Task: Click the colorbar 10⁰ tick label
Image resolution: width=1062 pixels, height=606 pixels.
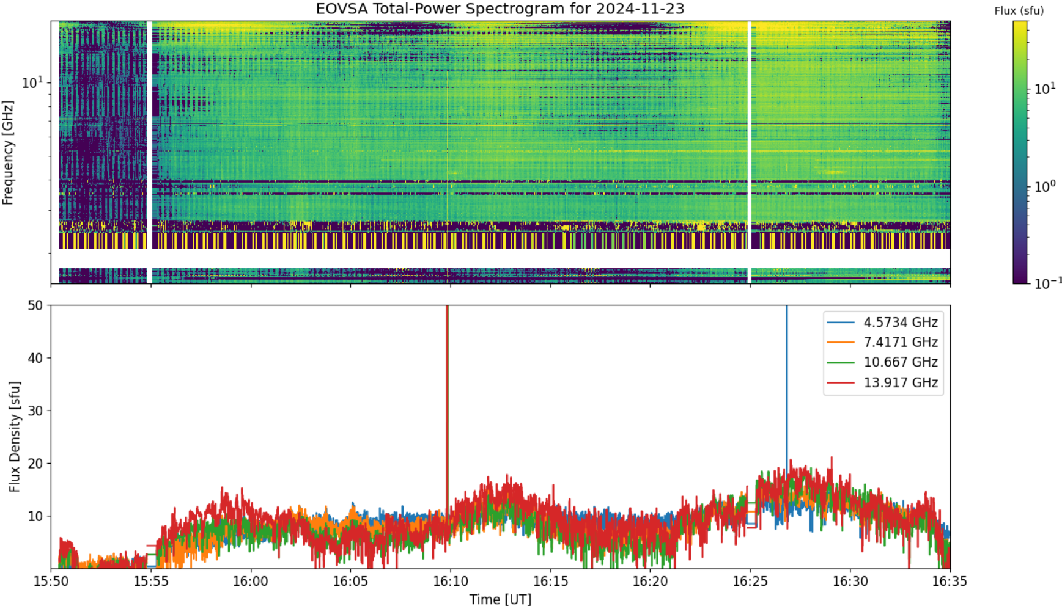Action: pos(1045,186)
